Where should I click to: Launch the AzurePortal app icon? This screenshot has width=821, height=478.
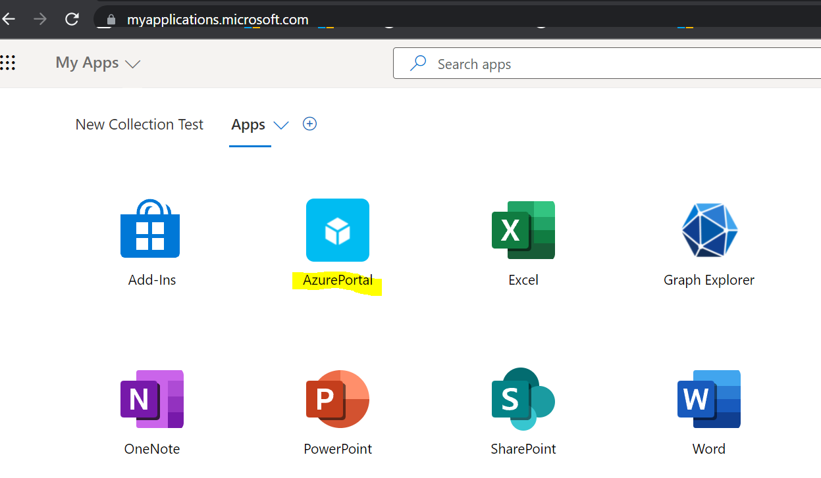point(338,230)
